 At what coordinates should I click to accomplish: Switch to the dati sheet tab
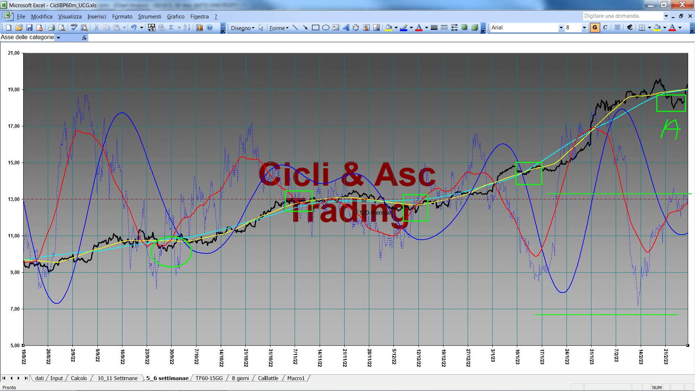point(39,378)
